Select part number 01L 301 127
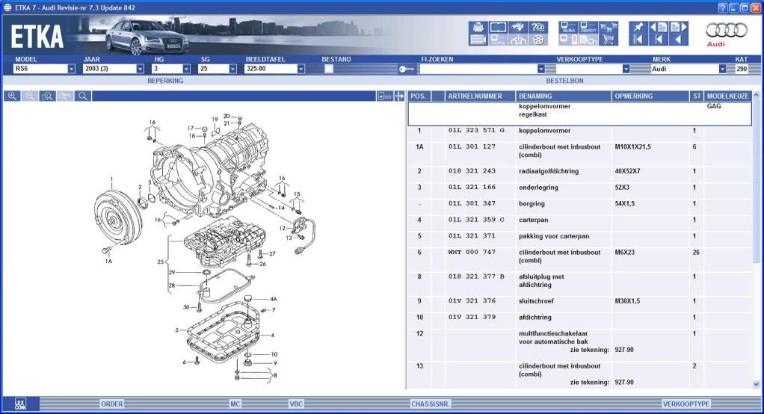The image size is (764, 414). pyautogui.click(x=472, y=146)
